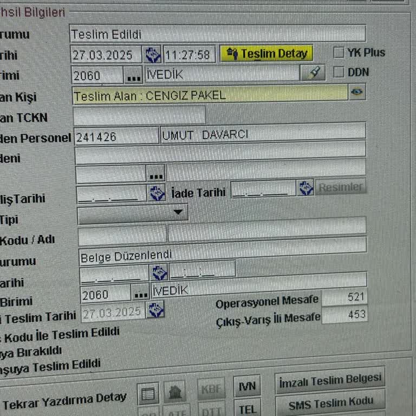Click the TEL button

[x=247, y=408]
